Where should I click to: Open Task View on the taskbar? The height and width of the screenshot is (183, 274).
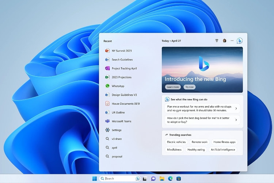(145, 179)
